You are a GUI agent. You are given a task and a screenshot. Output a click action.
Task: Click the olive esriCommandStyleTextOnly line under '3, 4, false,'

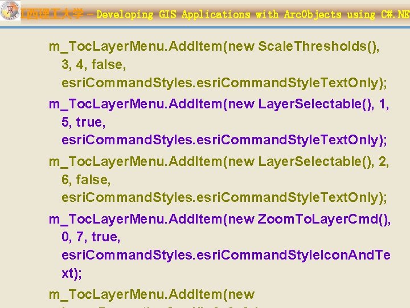[224, 83]
